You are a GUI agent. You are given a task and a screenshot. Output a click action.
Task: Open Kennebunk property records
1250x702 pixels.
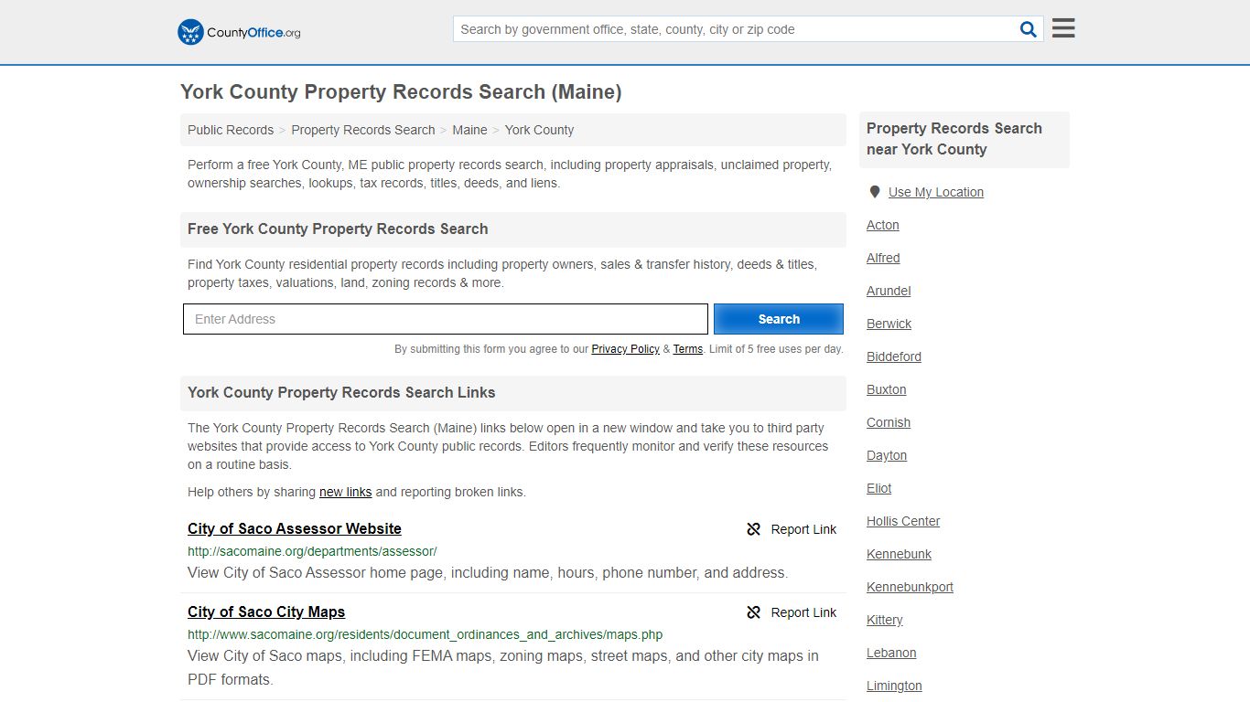(x=900, y=554)
